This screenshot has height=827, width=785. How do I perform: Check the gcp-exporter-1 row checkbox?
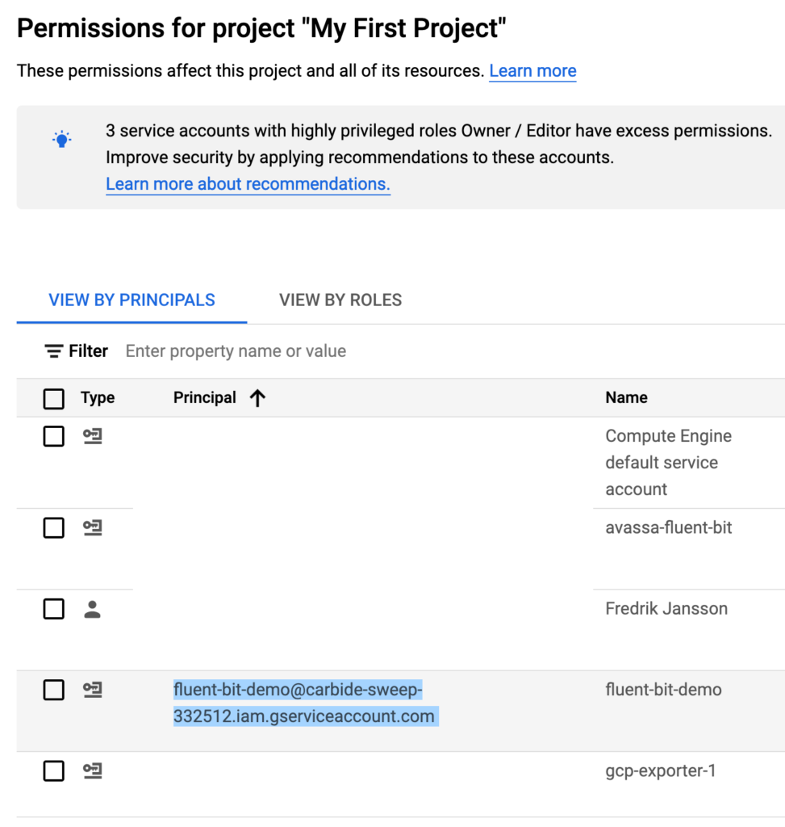click(54, 771)
